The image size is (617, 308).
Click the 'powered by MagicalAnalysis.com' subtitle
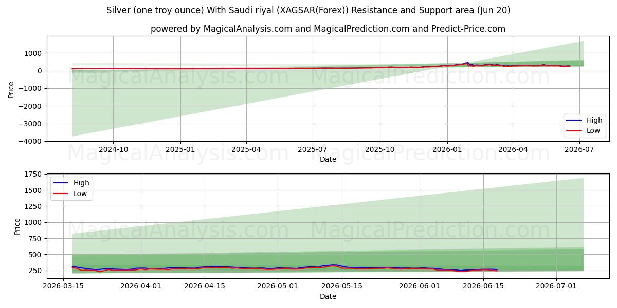click(328, 29)
